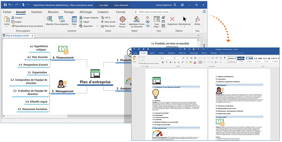Image resolution: width=282 pixels, height=142 pixels.
Task: Insert an Hyperlien in MindView
Action: 86,26
